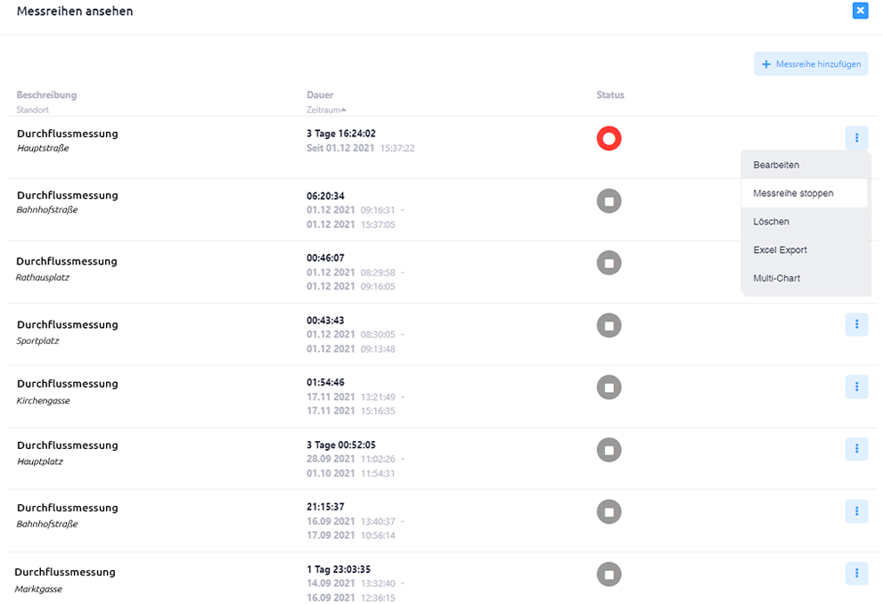Click the stopped status icon for Rathausplatz
The image size is (883, 604).
(x=609, y=263)
